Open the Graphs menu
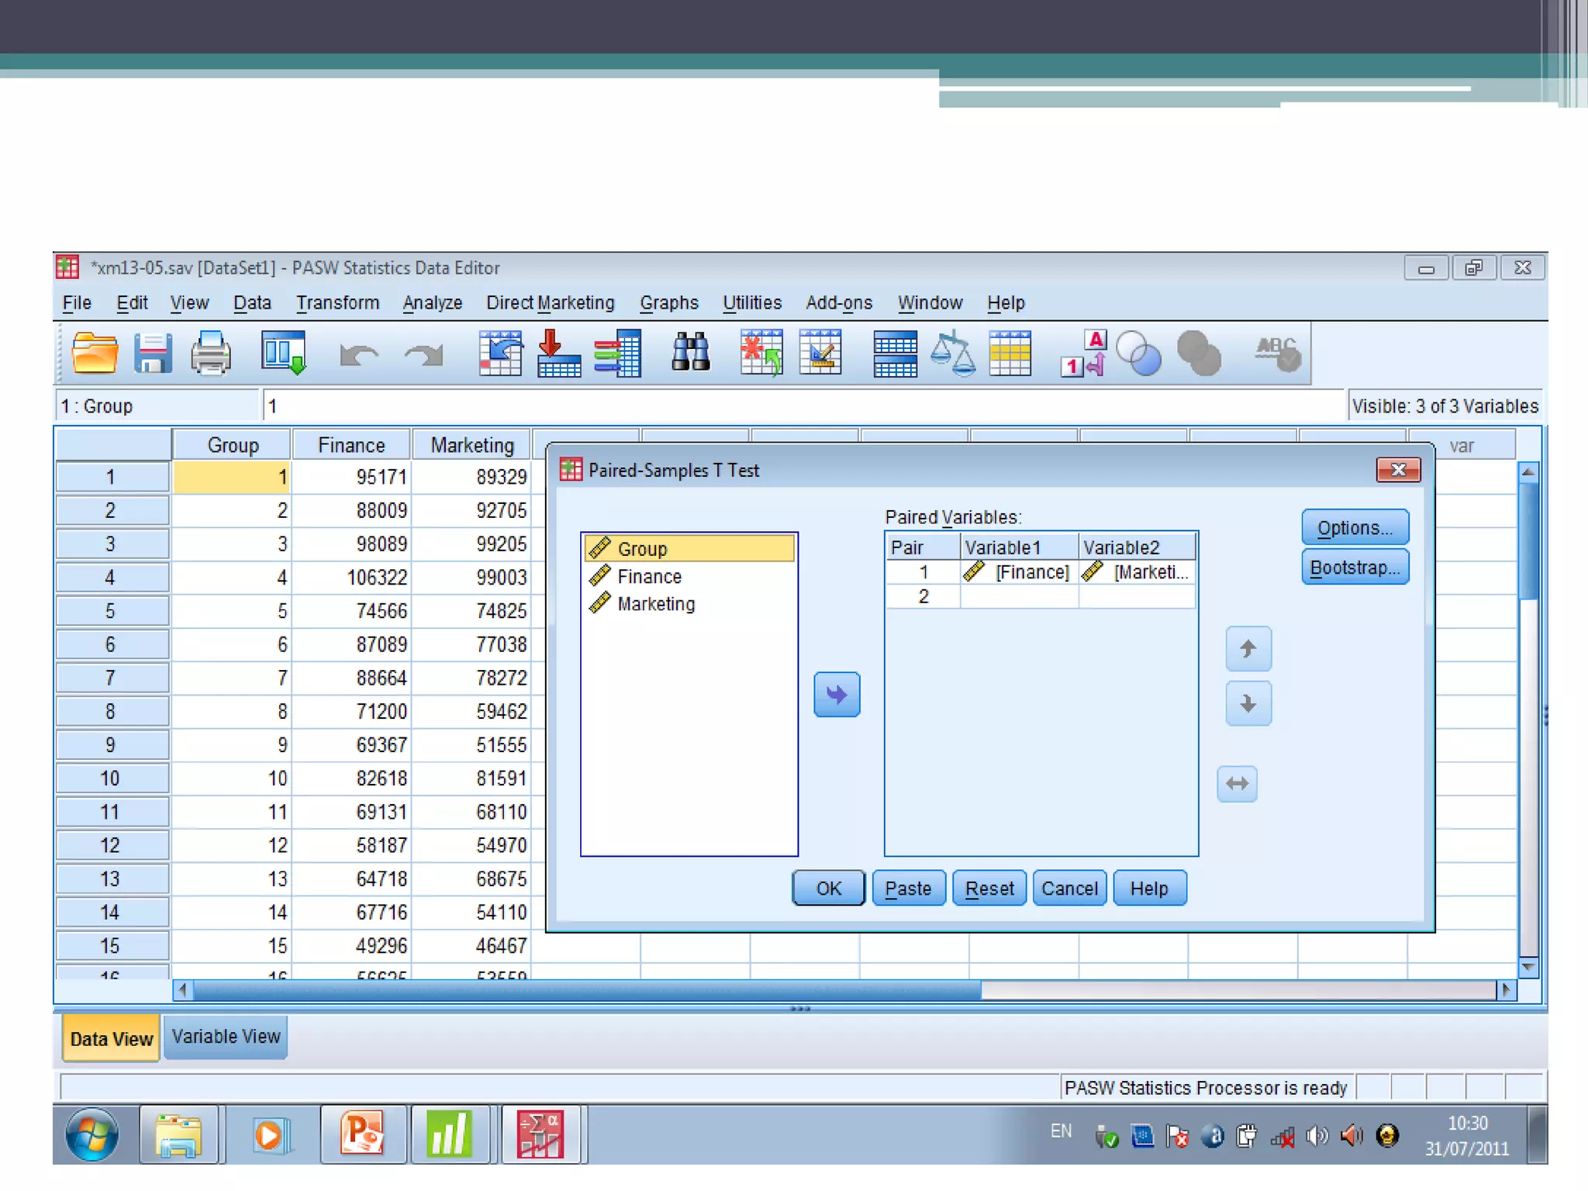 (669, 302)
